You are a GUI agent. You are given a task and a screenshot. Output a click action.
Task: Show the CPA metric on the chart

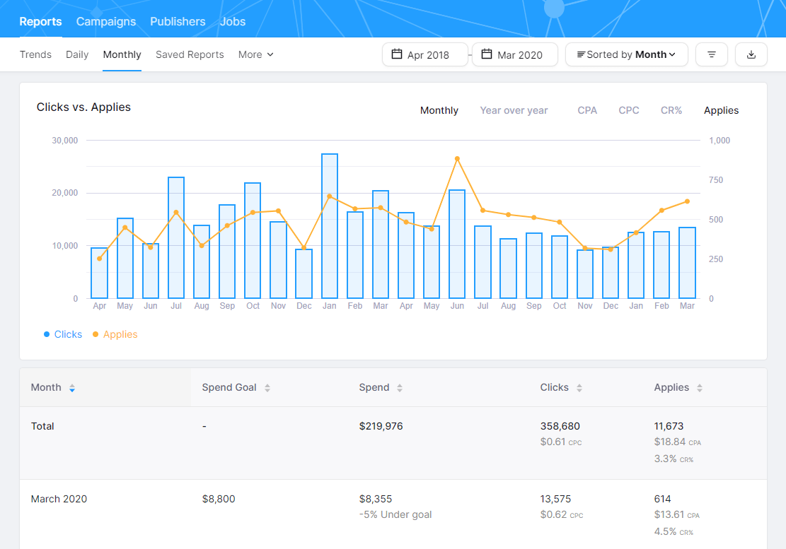tap(587, 110)
